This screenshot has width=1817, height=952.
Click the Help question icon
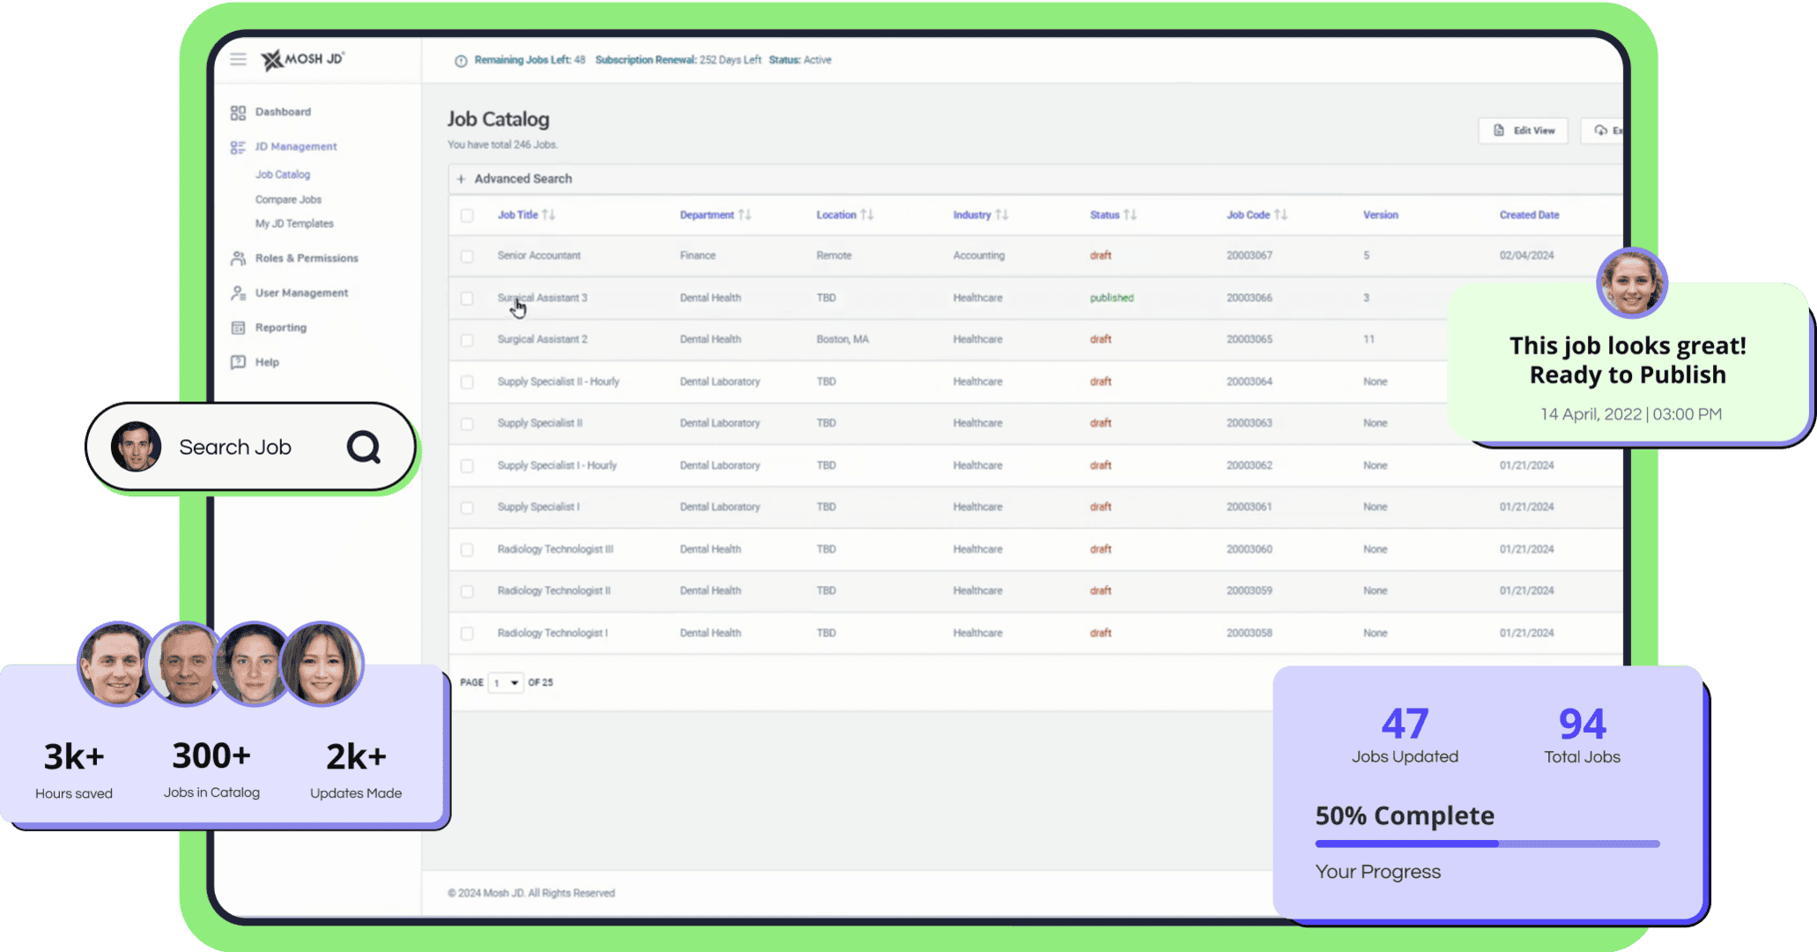pos(238,362)
